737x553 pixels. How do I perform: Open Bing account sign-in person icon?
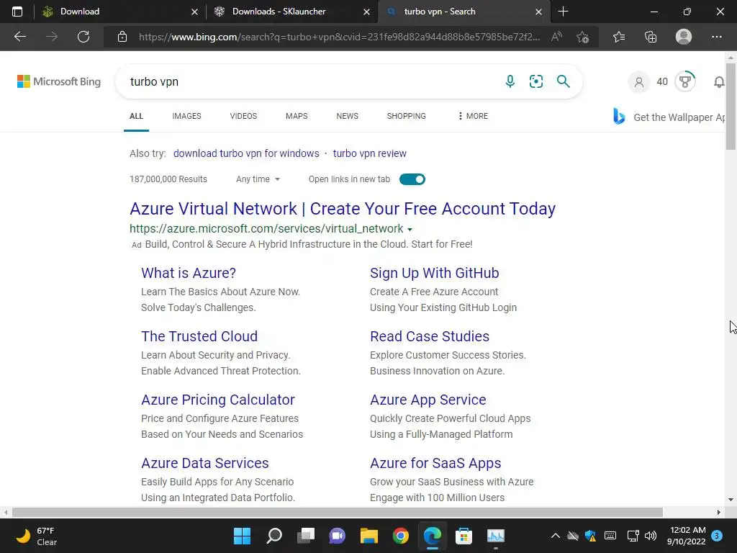pyautogui.click(x=639, y=82)
